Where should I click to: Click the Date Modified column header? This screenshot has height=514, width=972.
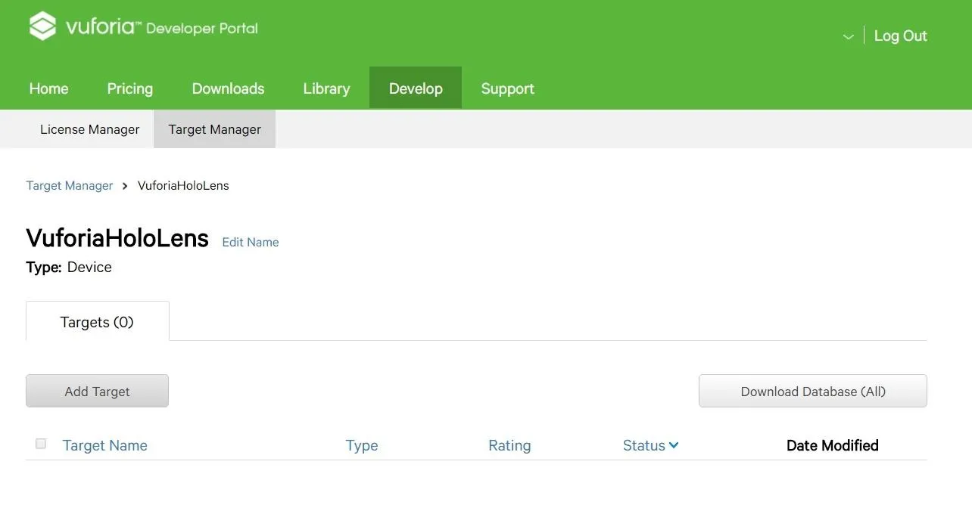[832, 445]
